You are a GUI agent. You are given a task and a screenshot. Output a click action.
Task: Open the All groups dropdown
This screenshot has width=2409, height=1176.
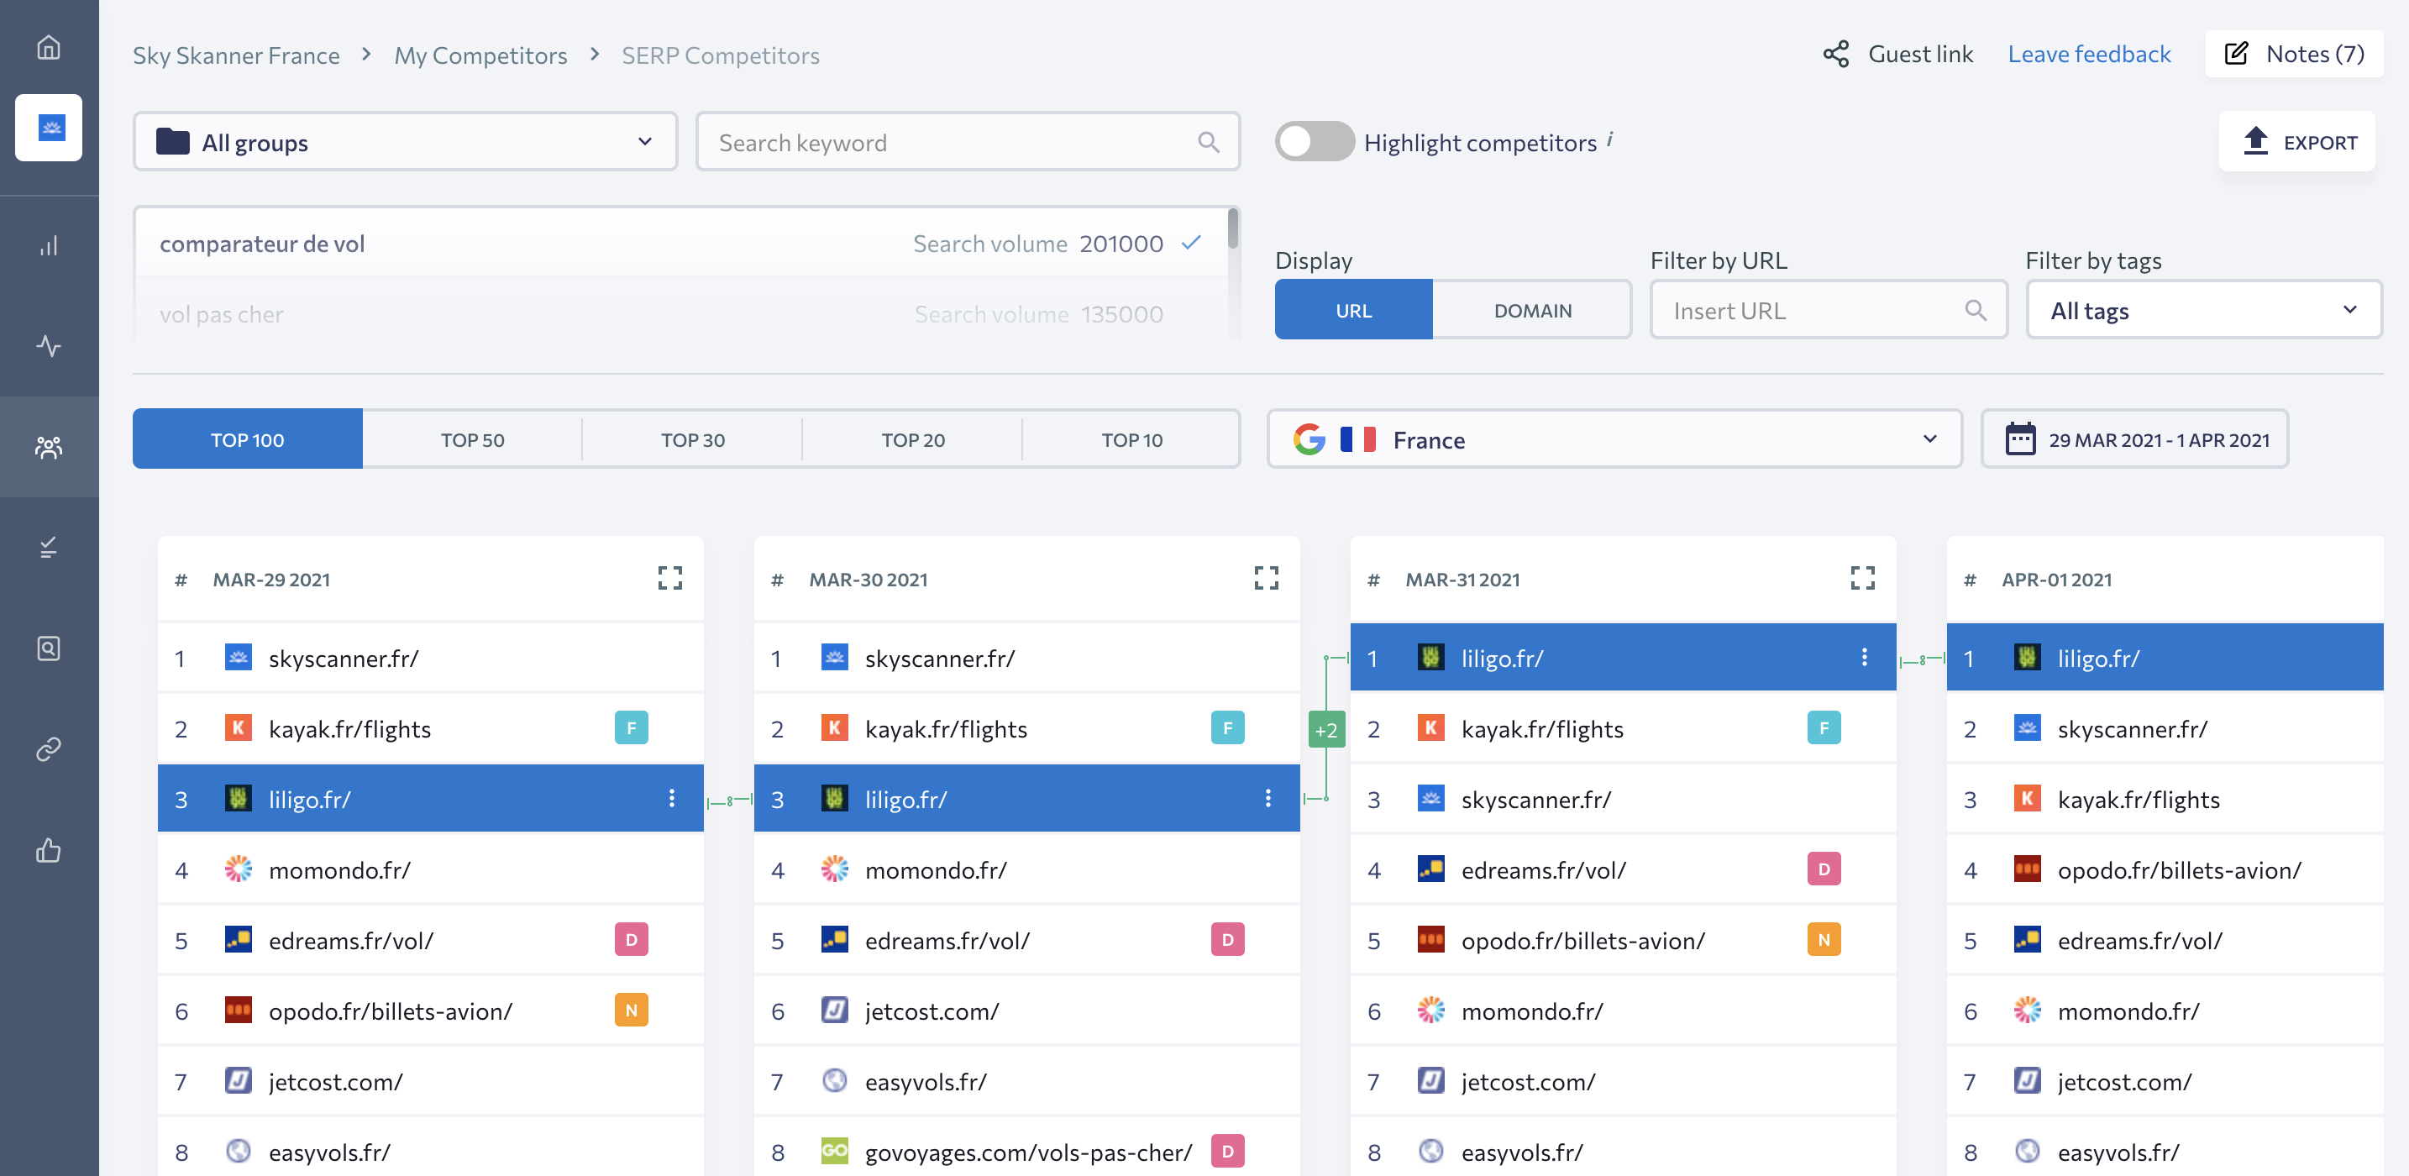(405, 142)
